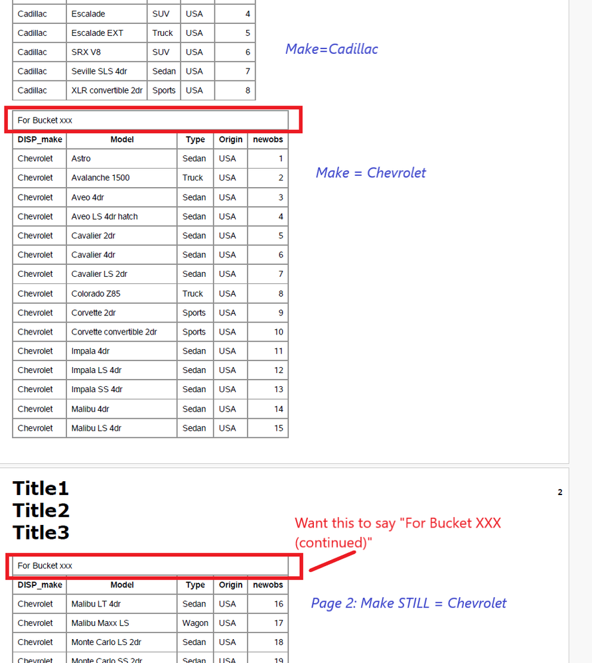Click the 'Make = Chevrolet' annotation text
592x663 pixels.
[x=371, y=173]
